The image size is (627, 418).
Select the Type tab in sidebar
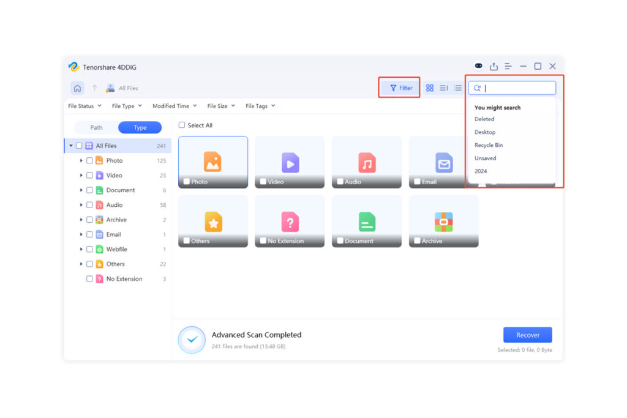coord(141,127)
